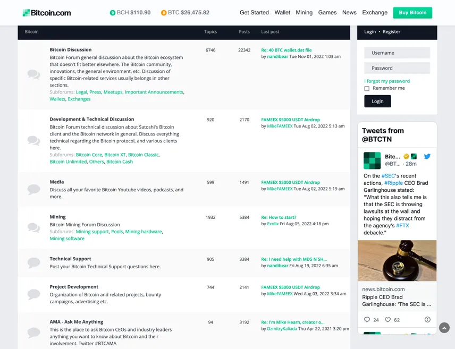Open the Mining navigation item

(304, 12)
